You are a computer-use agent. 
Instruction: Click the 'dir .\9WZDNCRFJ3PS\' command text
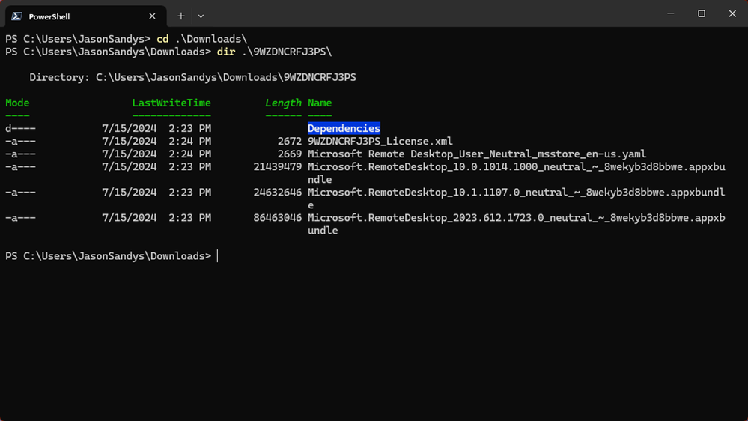[274, 52]
